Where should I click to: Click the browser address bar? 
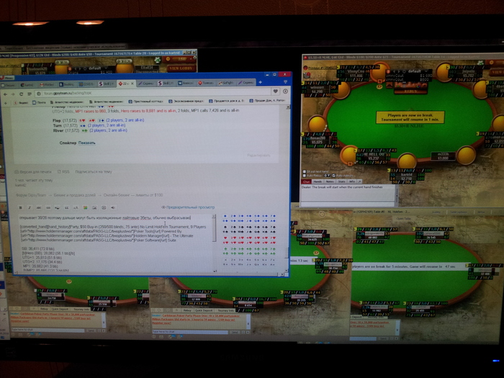click(153, 93)
